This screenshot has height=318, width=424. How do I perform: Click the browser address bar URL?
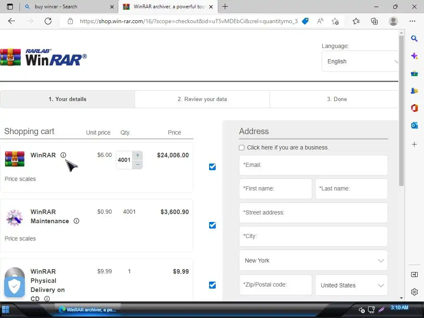tap(188, 21)
